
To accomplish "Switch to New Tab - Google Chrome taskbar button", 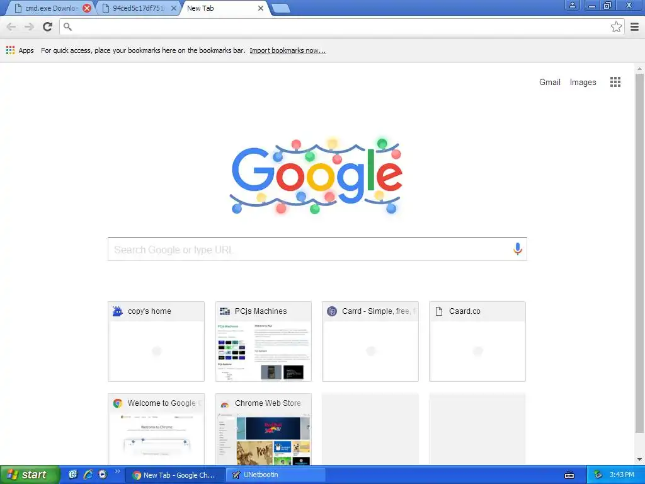I will click(175, 475).
